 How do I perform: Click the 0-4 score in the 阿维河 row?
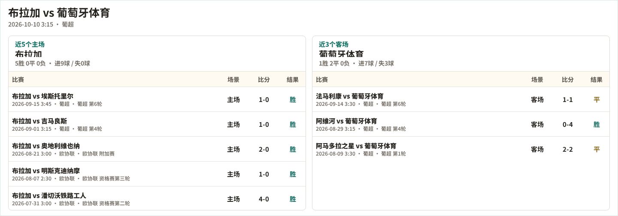[x=568, y=124]
